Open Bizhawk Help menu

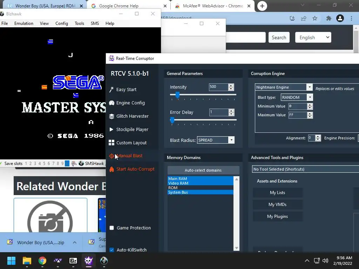[110, 23]
